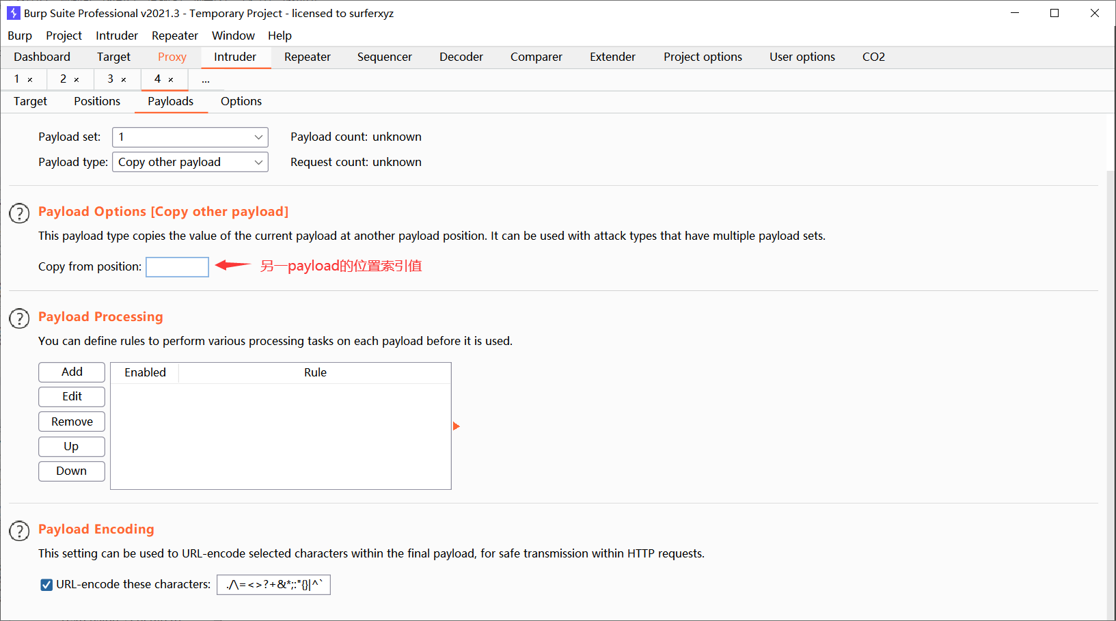Click Remove payload processing rule button
Viewport: 1116px width, 621px height.
pyautogui.click(x=72, y=422)
